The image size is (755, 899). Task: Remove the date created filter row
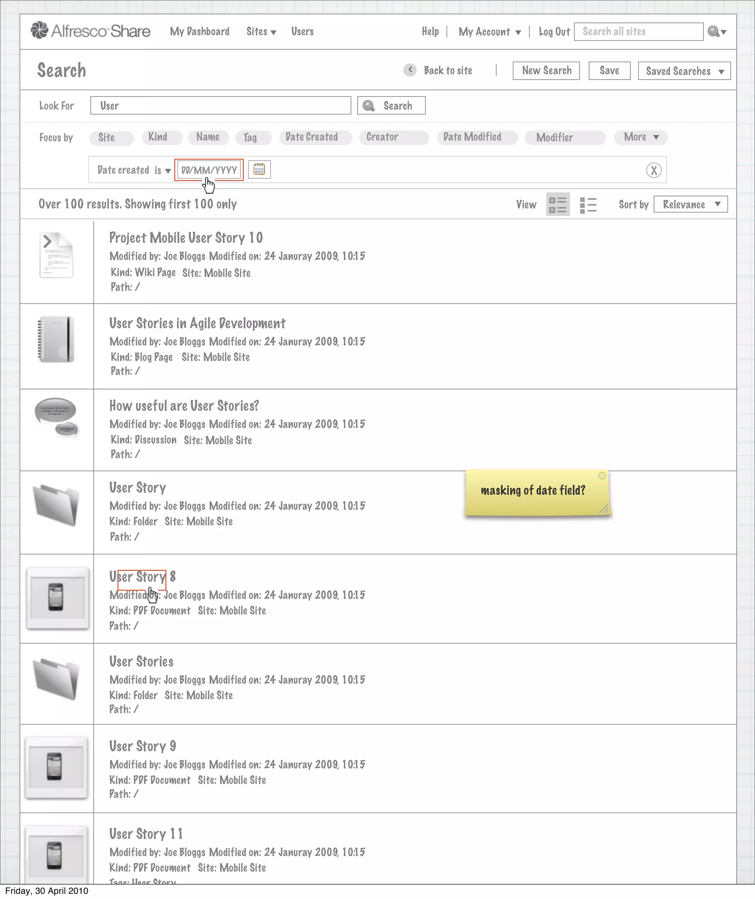pos(654,170)
